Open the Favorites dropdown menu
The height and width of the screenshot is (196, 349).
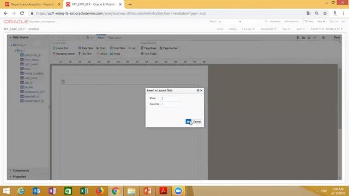click(x=248, y=29)
